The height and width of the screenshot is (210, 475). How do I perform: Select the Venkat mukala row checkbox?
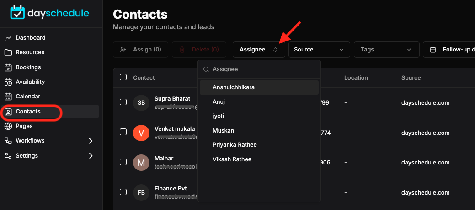pyautogui.click(x=123, y=132)
